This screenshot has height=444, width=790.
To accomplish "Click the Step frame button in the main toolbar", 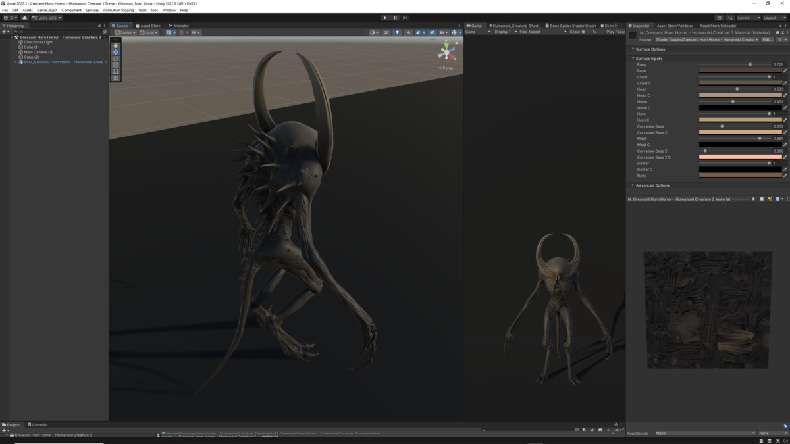I will click(405, 18).
